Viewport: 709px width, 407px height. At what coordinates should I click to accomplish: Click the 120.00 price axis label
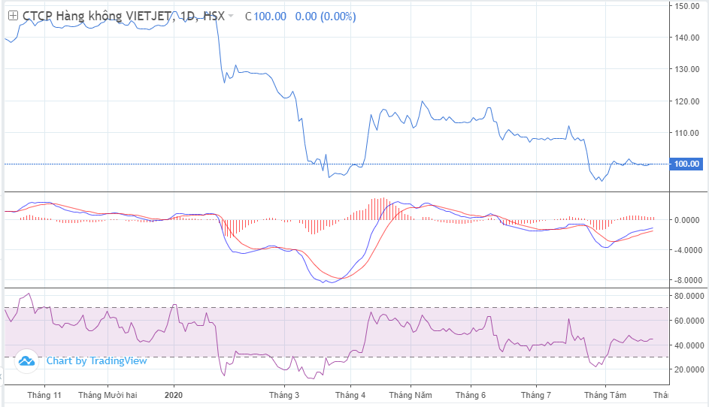[687, 101]
